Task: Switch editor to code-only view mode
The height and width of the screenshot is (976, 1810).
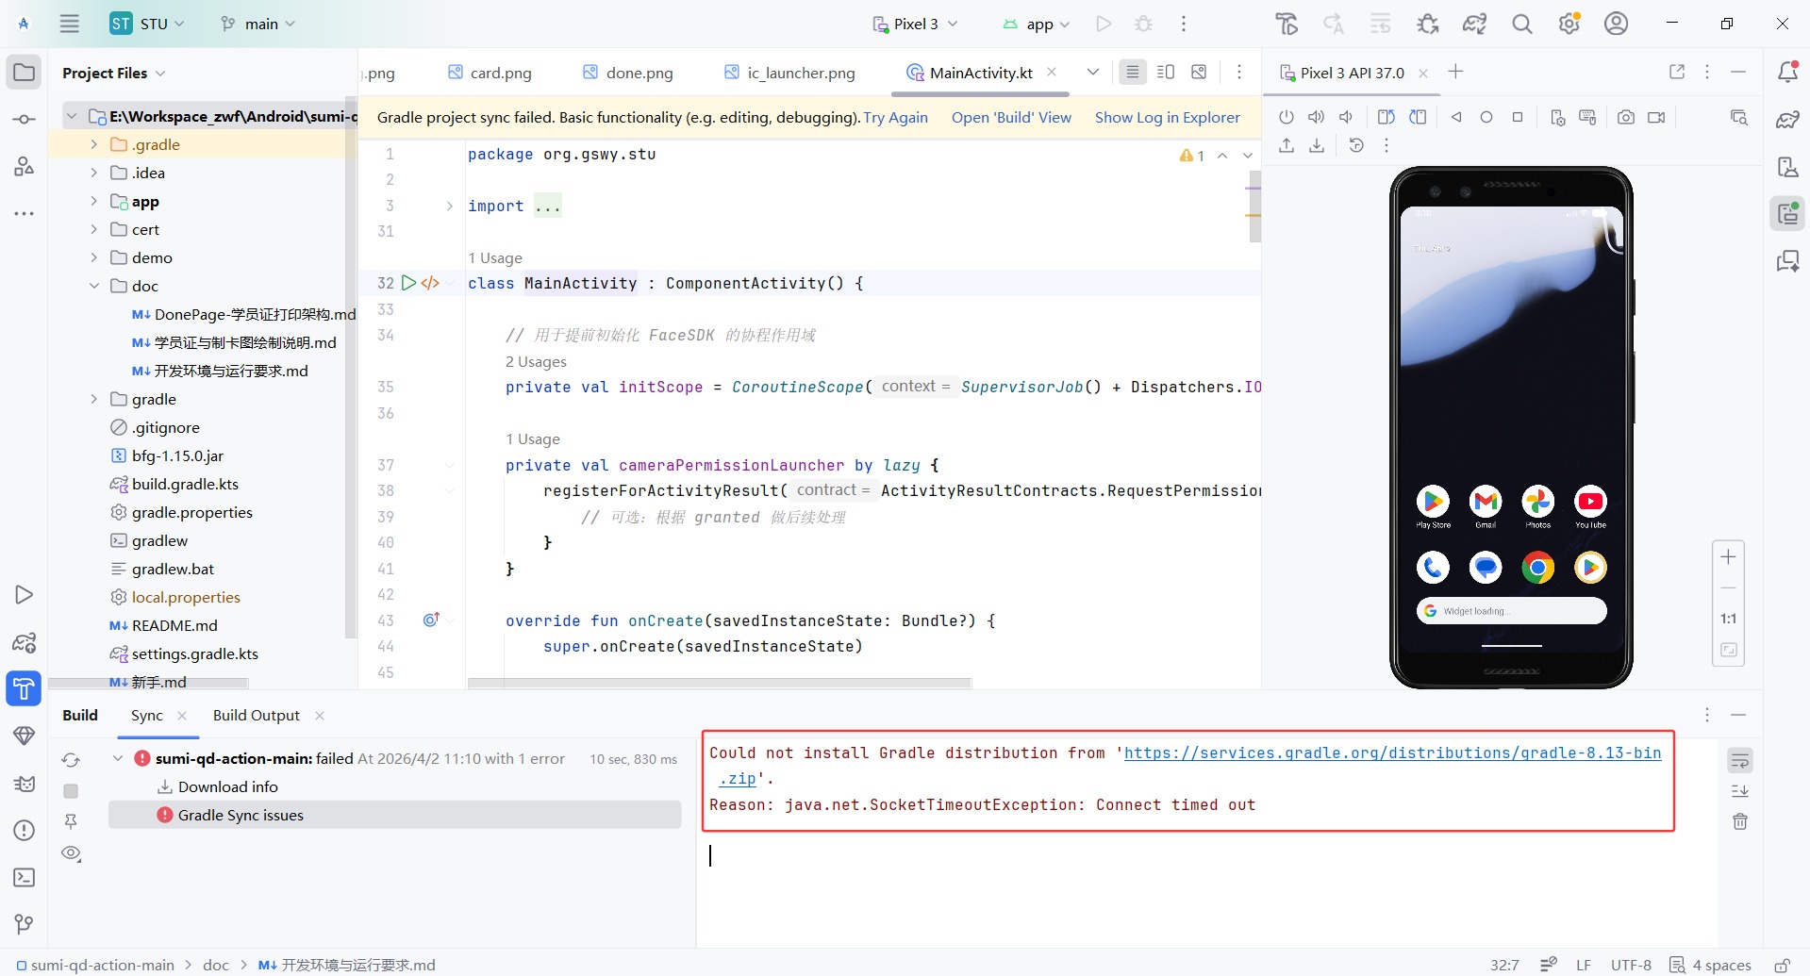Action: tap(1133, 73)
